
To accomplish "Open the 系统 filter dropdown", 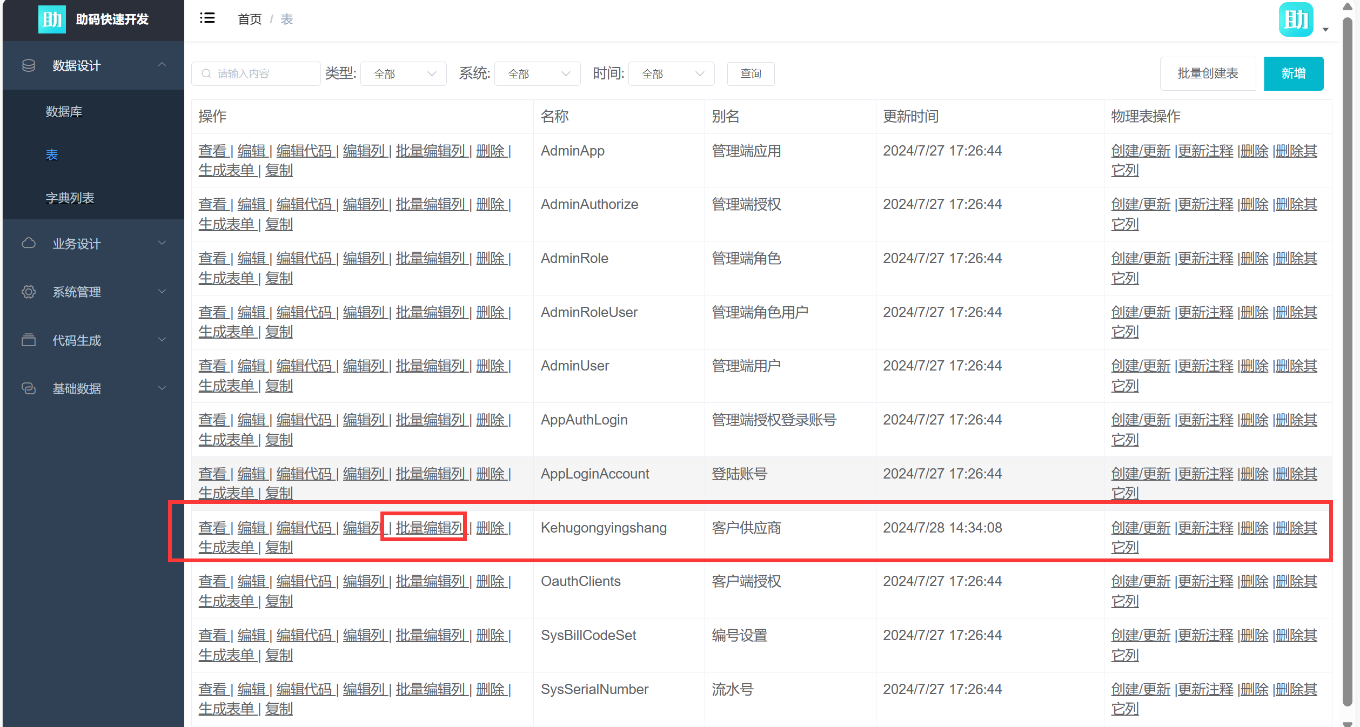I will coord(538,74).
